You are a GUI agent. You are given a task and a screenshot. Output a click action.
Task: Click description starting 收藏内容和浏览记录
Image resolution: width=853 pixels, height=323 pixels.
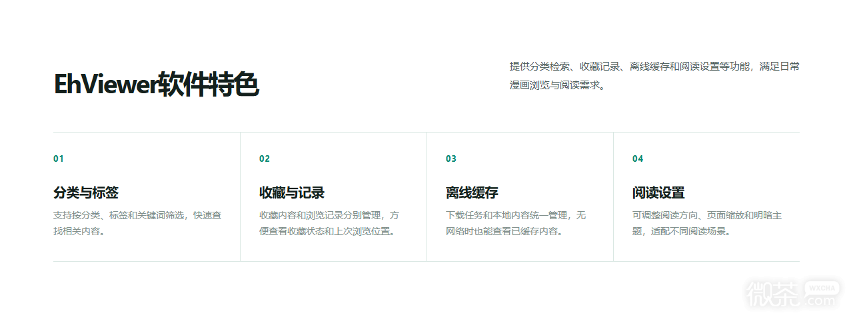click(x=329, y=223)
